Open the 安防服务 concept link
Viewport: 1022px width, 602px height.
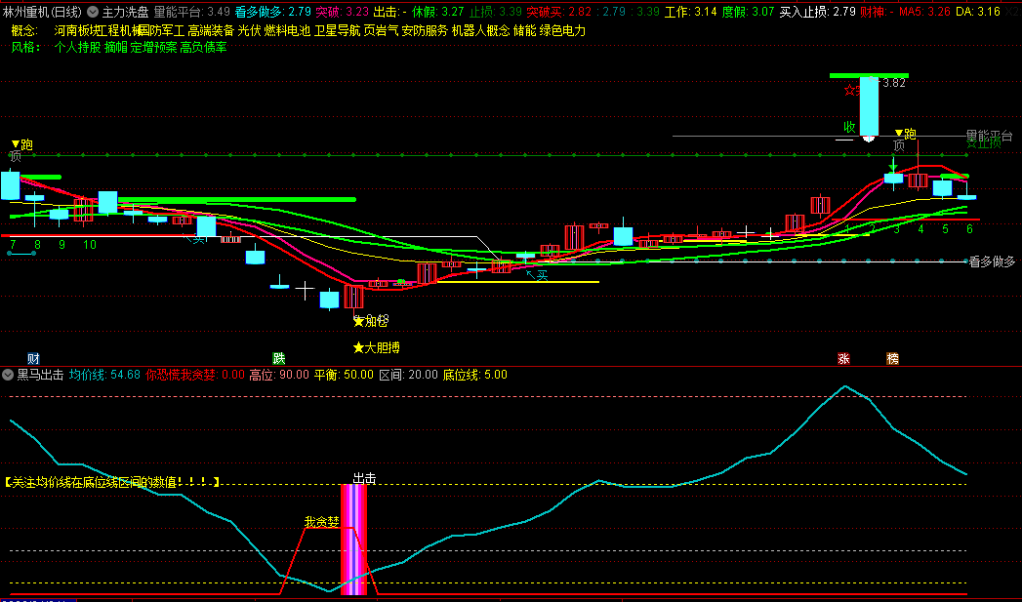[425, 30]
